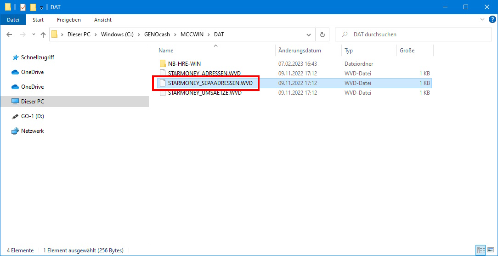Expand address bar history dropdown
Image resolution: width=498 pixels, height=256 pixels.
(x=308, y=34)
